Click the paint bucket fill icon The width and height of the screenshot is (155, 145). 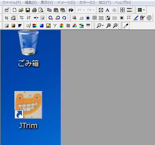point(71,10)
